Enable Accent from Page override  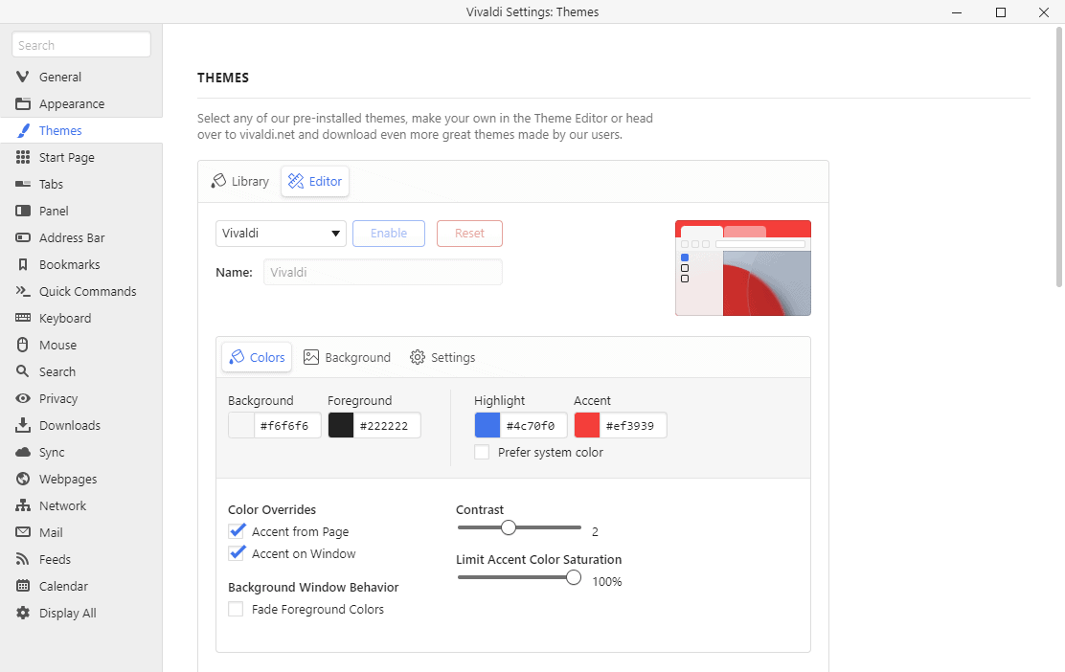click(237, 530)
